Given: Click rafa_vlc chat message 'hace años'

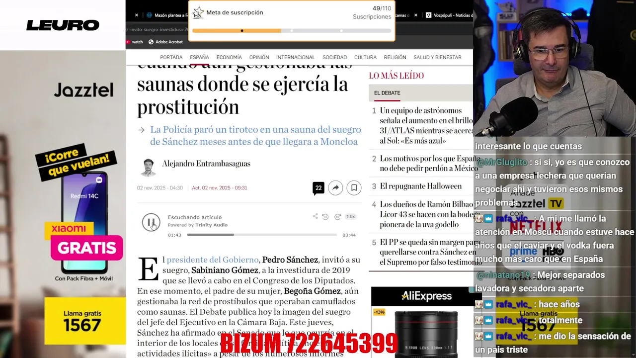Looking at the screenshot, I should [559, 304].
